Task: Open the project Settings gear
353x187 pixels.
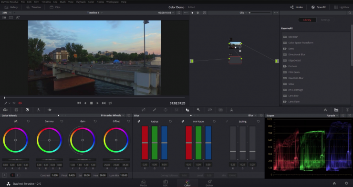Action: click(x=346, y=183)
